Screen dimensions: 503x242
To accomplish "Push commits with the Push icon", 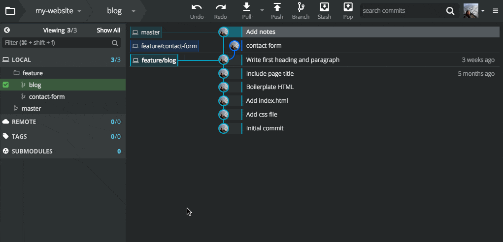I will pyautogui.click(x=277, y=7).
